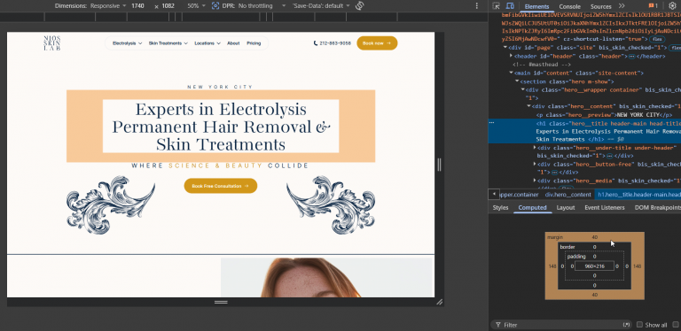Toggle regex button in filter box
681x331 pixels.
click(x=626, y=325)
